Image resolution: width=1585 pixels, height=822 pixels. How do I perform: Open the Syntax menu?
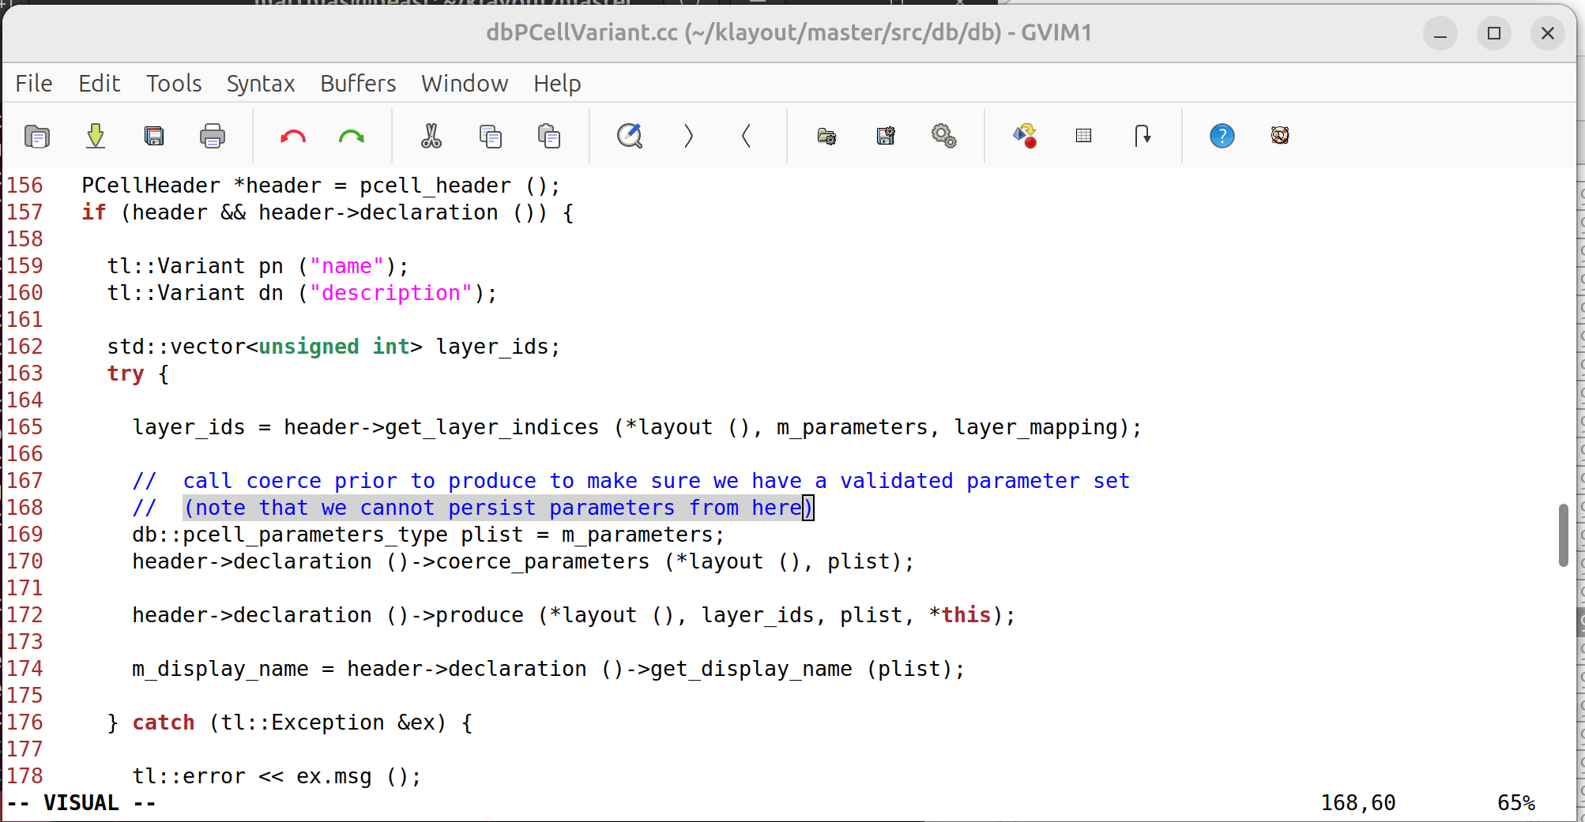tap(260, 84)
